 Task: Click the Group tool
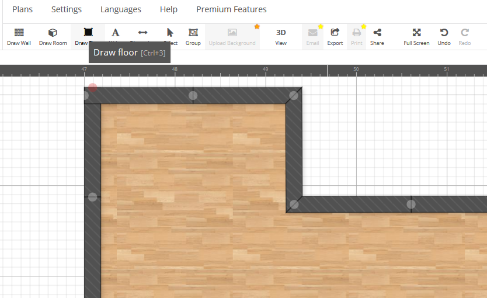[193, 37]
